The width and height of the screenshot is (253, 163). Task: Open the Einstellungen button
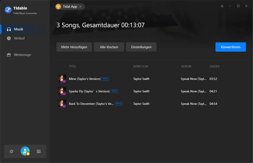[141, 47]
